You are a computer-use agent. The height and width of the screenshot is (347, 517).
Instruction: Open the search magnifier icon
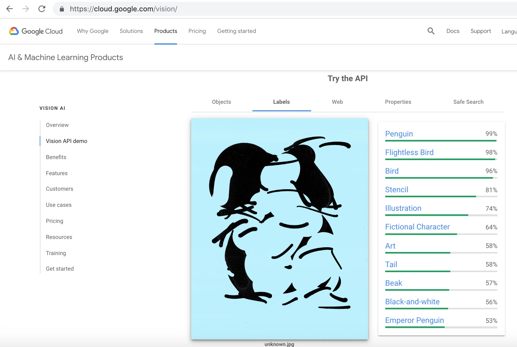coord(431,31)
